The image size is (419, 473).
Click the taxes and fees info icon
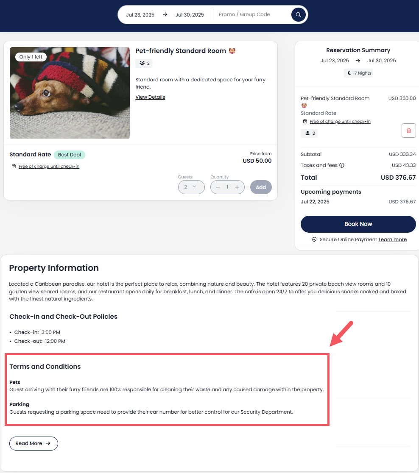(x=342, y=165)
